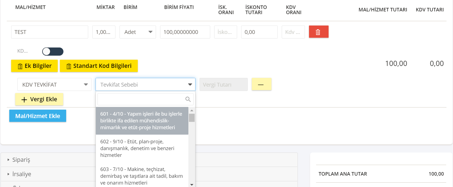Viewport: 453px width, 187px height.
Task: Click the search magnifier icon in dropdown
Action: click(x=188, y=99)
